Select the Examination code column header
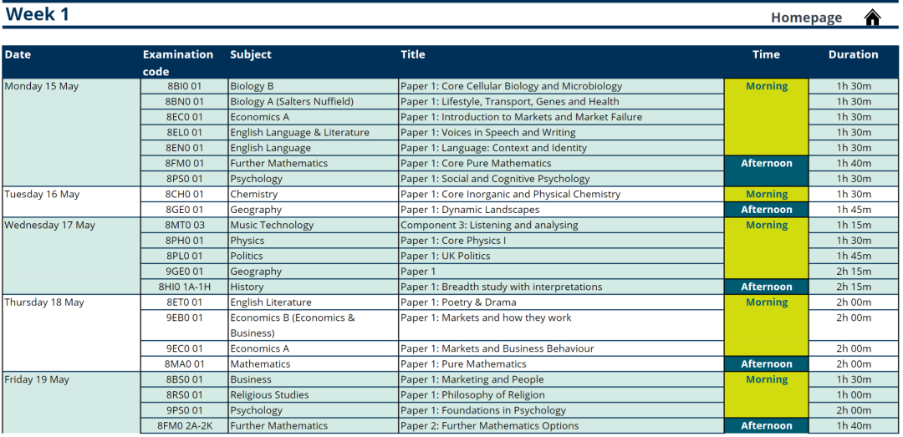This screenshot has width=903, height=437. (178, 63)
